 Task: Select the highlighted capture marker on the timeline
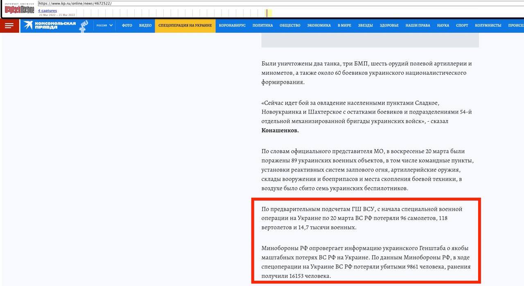tap(269, 13)
